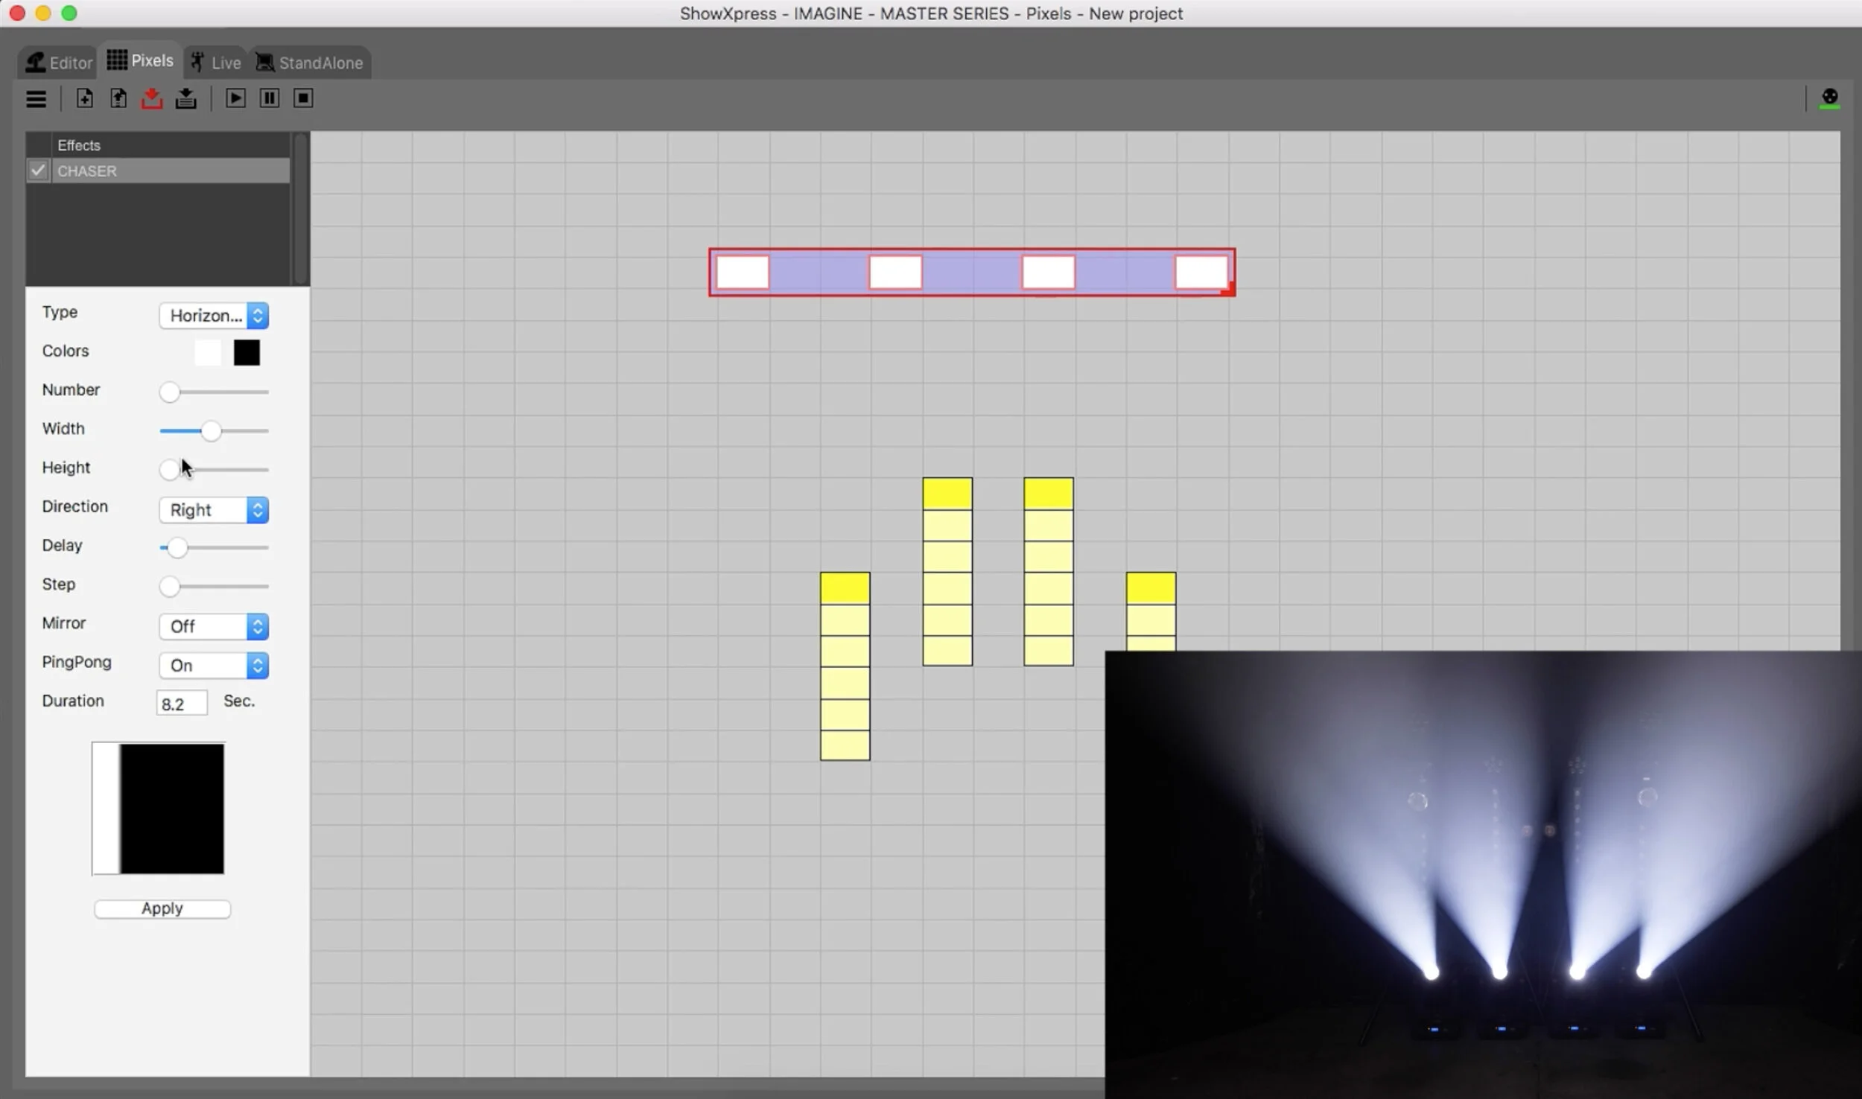Screen dimensions: 1862x1099
Task: Switch to the StandAlone tab
Action: [310, 63]
